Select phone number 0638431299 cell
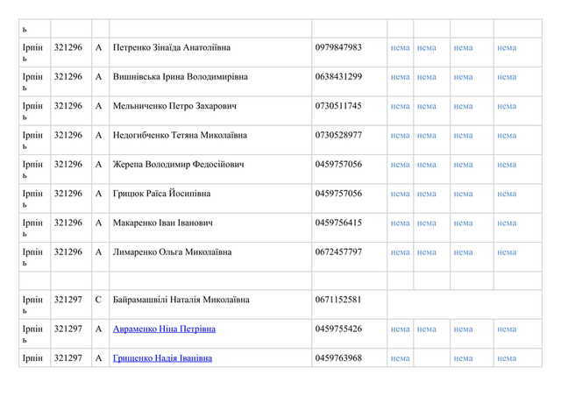Screen dimensions: 561x396 [338, 77]
